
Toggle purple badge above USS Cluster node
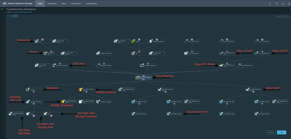(x=52, y=52)
